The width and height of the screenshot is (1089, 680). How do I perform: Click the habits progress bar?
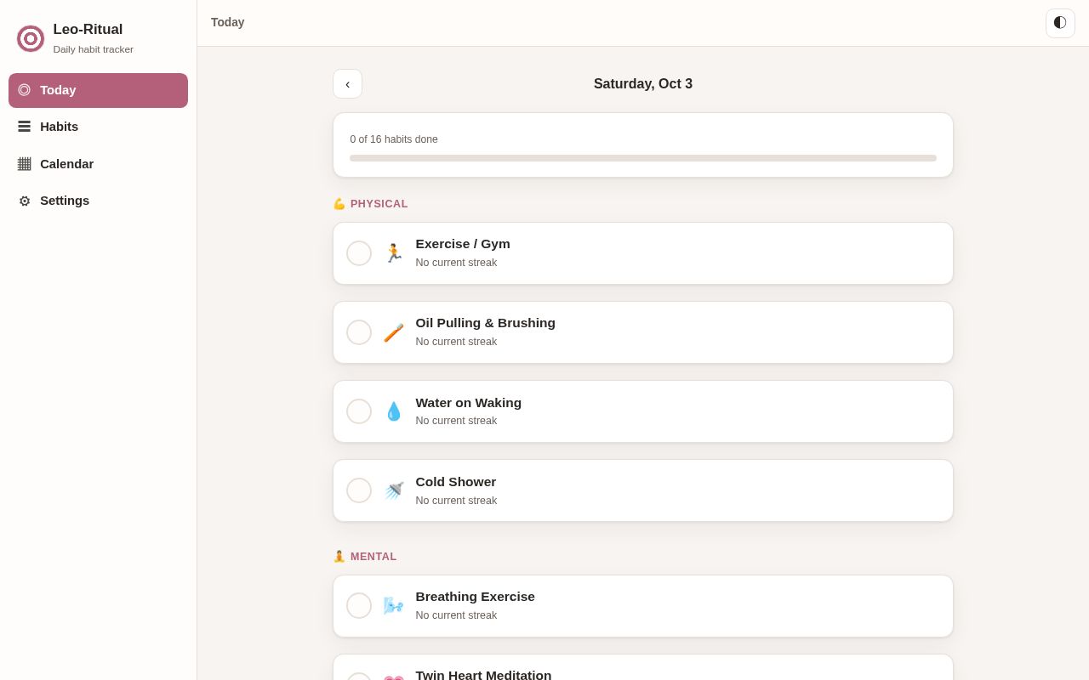click(643, 158)
